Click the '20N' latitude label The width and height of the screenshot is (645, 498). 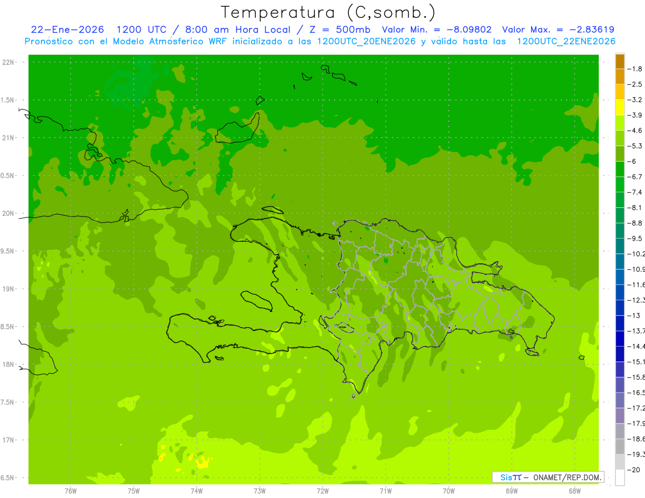pos(8,213)
